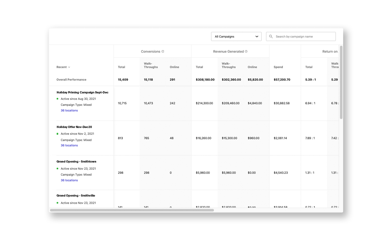Click the green status dot for Grand Opening - Smithtown
This screenshot has width=390, height=243.
point(57,168)
